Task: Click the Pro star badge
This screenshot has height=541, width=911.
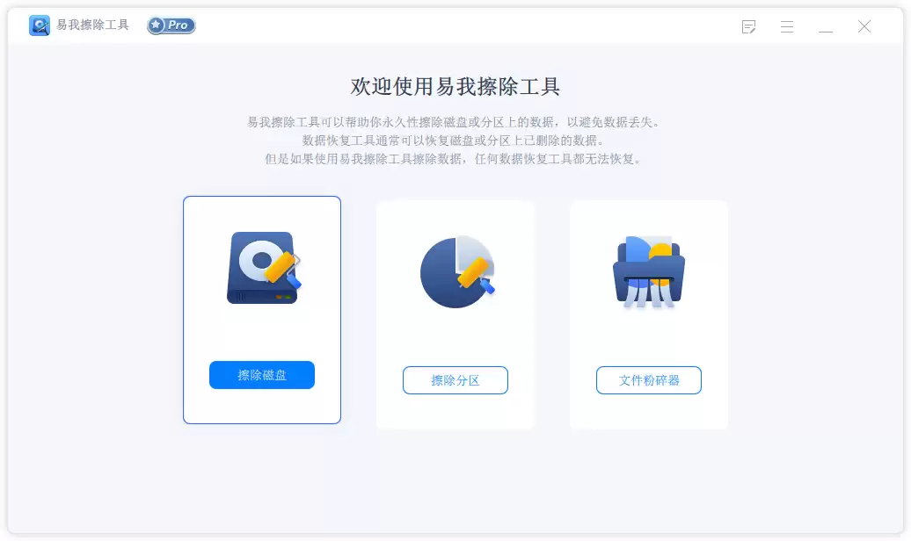Action: point(171,25)
